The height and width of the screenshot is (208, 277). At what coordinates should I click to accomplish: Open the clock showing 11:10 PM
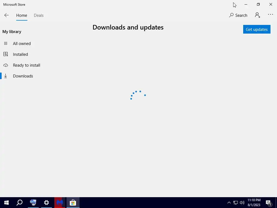coord(254,203)
